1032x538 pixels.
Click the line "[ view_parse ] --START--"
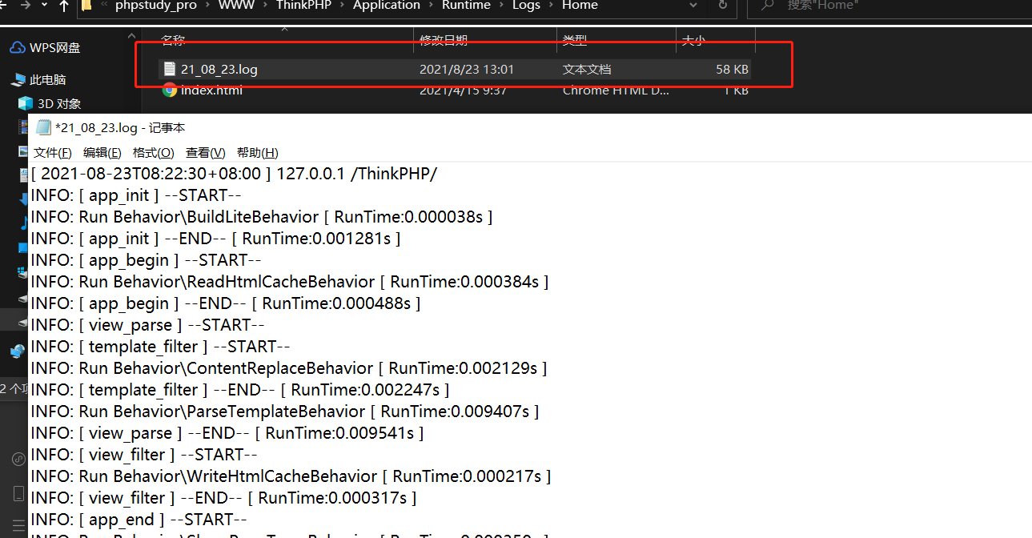[x=147, y=325]
